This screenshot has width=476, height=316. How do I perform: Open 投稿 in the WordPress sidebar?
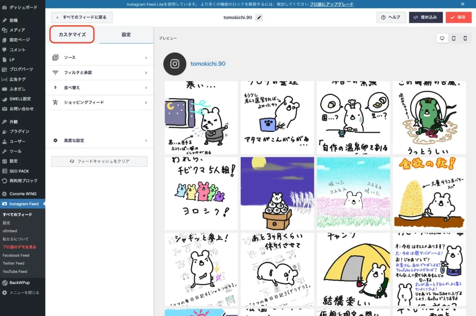click(x=23, y=20)
